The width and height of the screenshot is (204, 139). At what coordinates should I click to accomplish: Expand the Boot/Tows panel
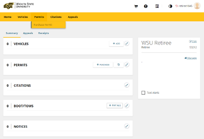pyautogui.click(x=127, y=105)
